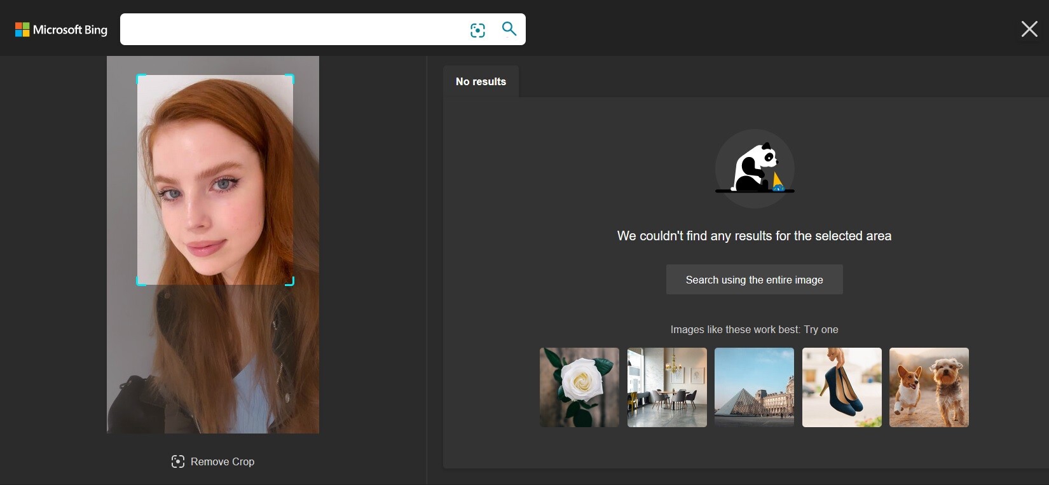Click the magnifying glass search icon
This screenshot has height=485, width=1049.
(509, 29)
